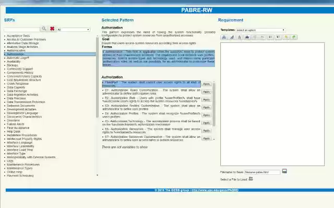Click the folder icon to load a file
Image resolution: width=334 pixels, height=208 pixels.
point(250,179)
